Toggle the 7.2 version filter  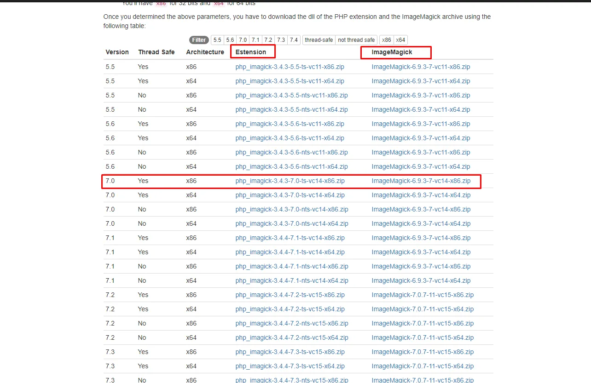268,40
